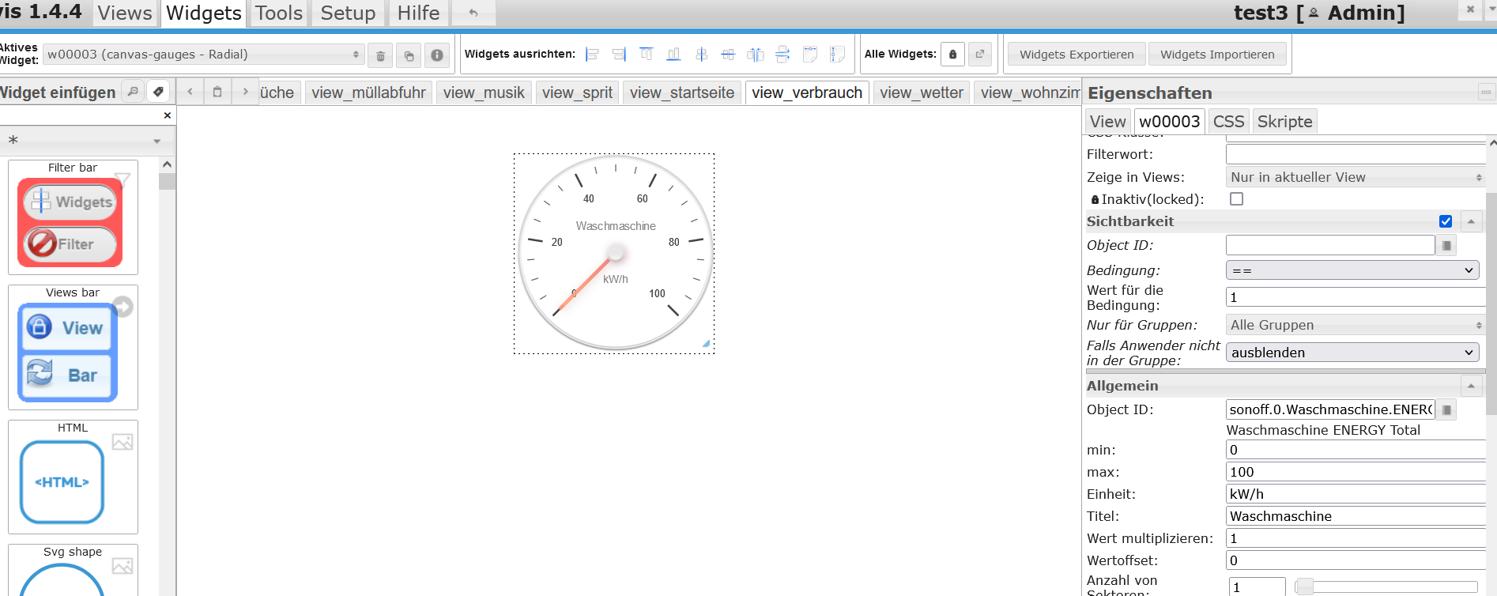Collapse the Sichtbarkeit section

pos(1471,221)
